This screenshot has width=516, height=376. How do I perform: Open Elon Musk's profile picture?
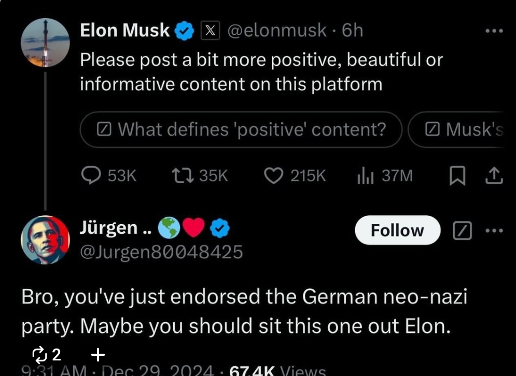[45, 43]
